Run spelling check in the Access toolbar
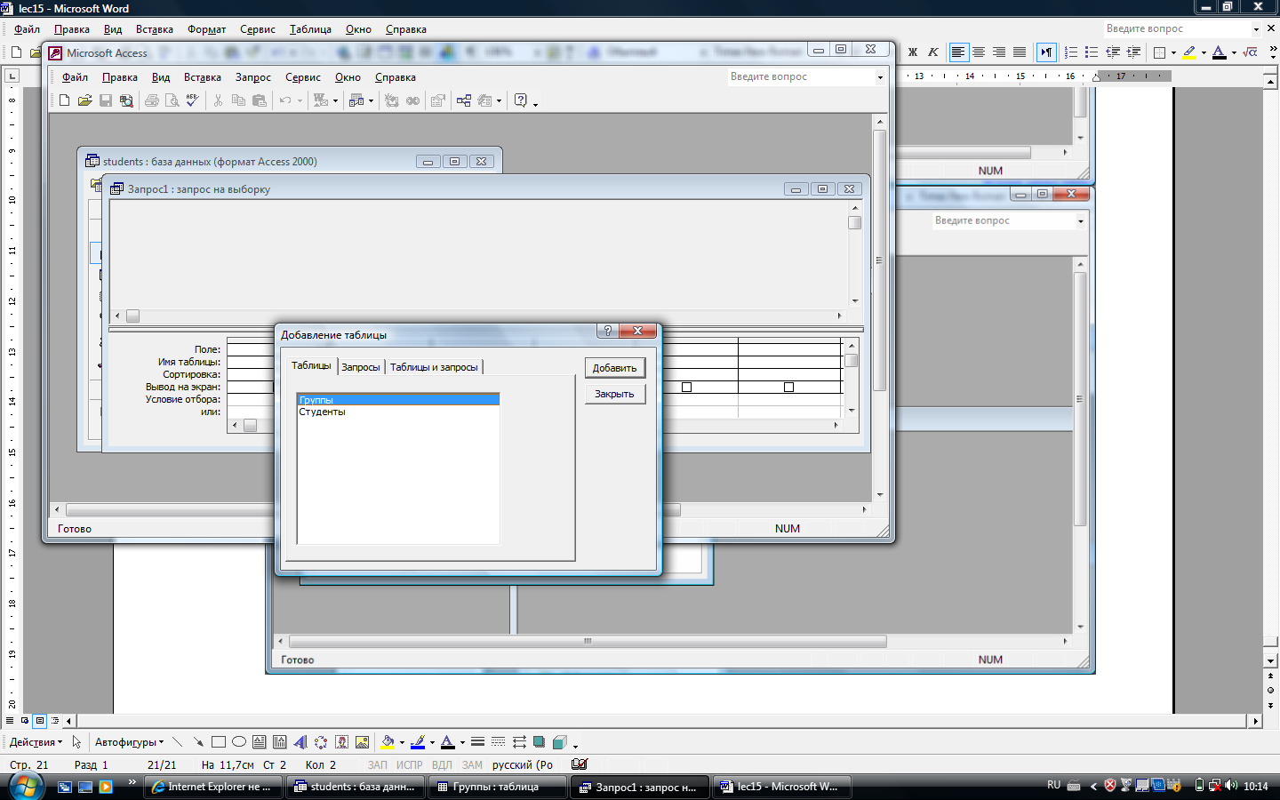The width and height of the screenshot is (1280, 800). tap(192, 100)
